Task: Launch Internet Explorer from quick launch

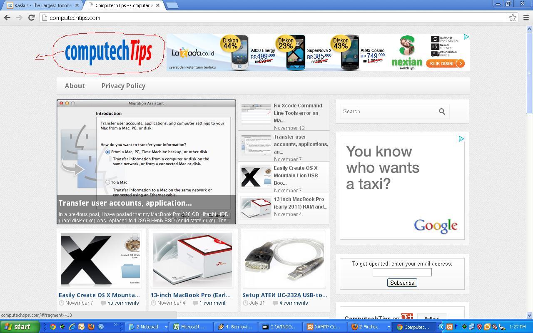Action: point(72,327)
